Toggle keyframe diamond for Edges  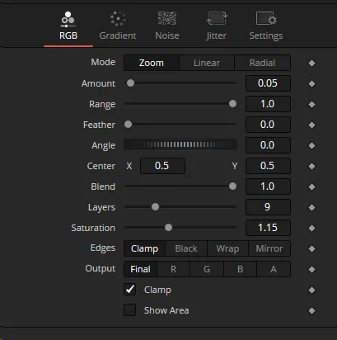(311, 248)
